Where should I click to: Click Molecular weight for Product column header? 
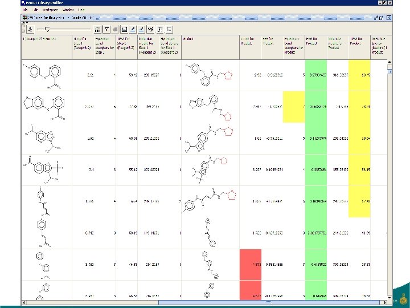point(338,47)
